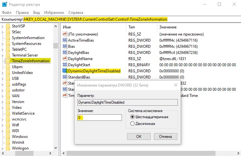The height and width of the screenshot is (156, 241).
Task: Open the Вид menu
Action: [36, 13]
